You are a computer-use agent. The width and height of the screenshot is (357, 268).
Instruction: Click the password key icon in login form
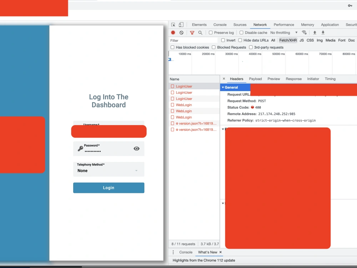click(80, 149)
